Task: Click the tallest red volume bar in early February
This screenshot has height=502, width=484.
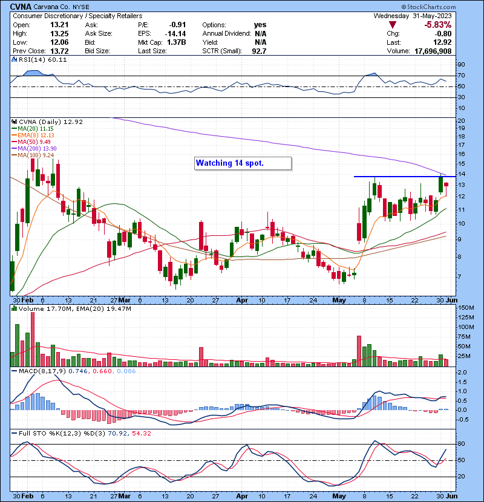Action: 32,339
